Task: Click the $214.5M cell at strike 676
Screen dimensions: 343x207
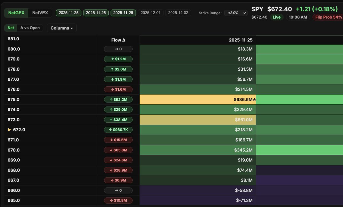Action: tap(198, 89)
